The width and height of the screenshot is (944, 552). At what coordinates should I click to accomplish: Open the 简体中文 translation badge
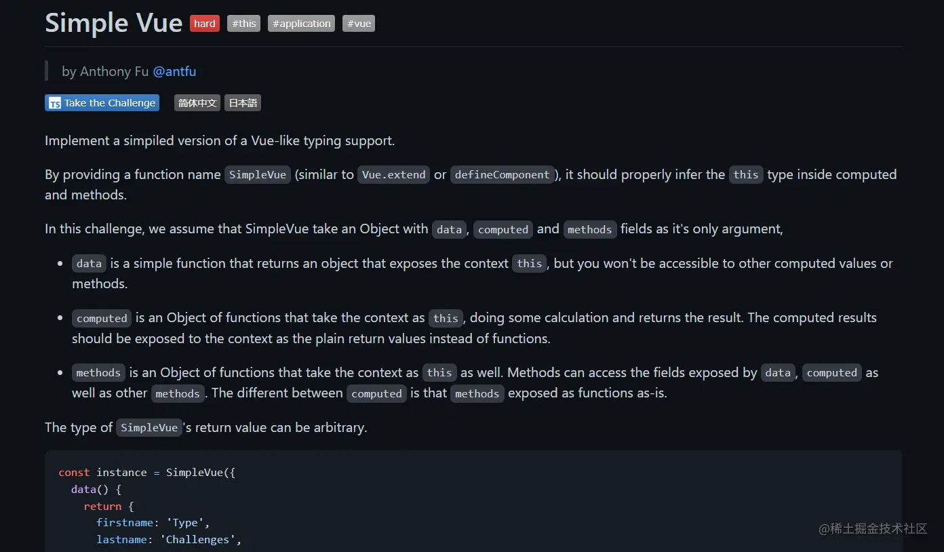coord(197,103)
